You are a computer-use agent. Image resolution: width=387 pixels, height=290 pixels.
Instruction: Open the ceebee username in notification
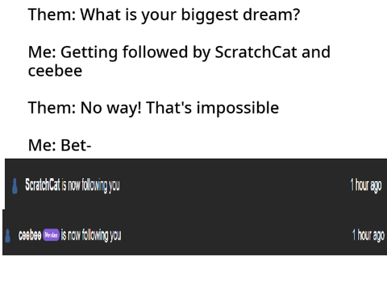click(x=30, y=235)
